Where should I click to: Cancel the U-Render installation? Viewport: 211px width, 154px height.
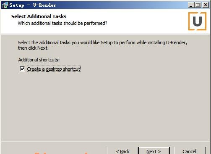pos(190,151)
